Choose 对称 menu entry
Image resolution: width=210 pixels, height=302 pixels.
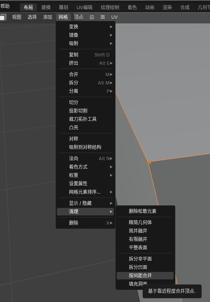point(85,139)
